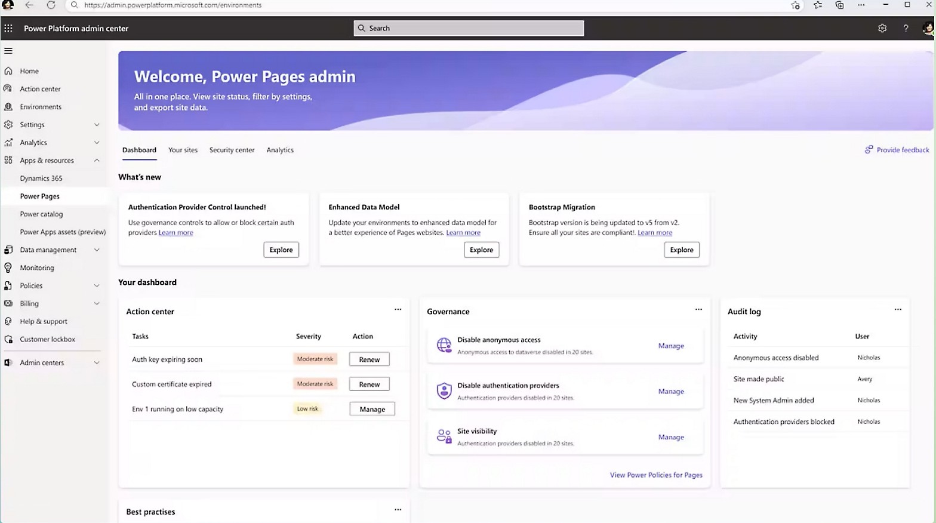Collapse the Apps & resources chevron
The image size is (936, 523).
tap(97, 161)
